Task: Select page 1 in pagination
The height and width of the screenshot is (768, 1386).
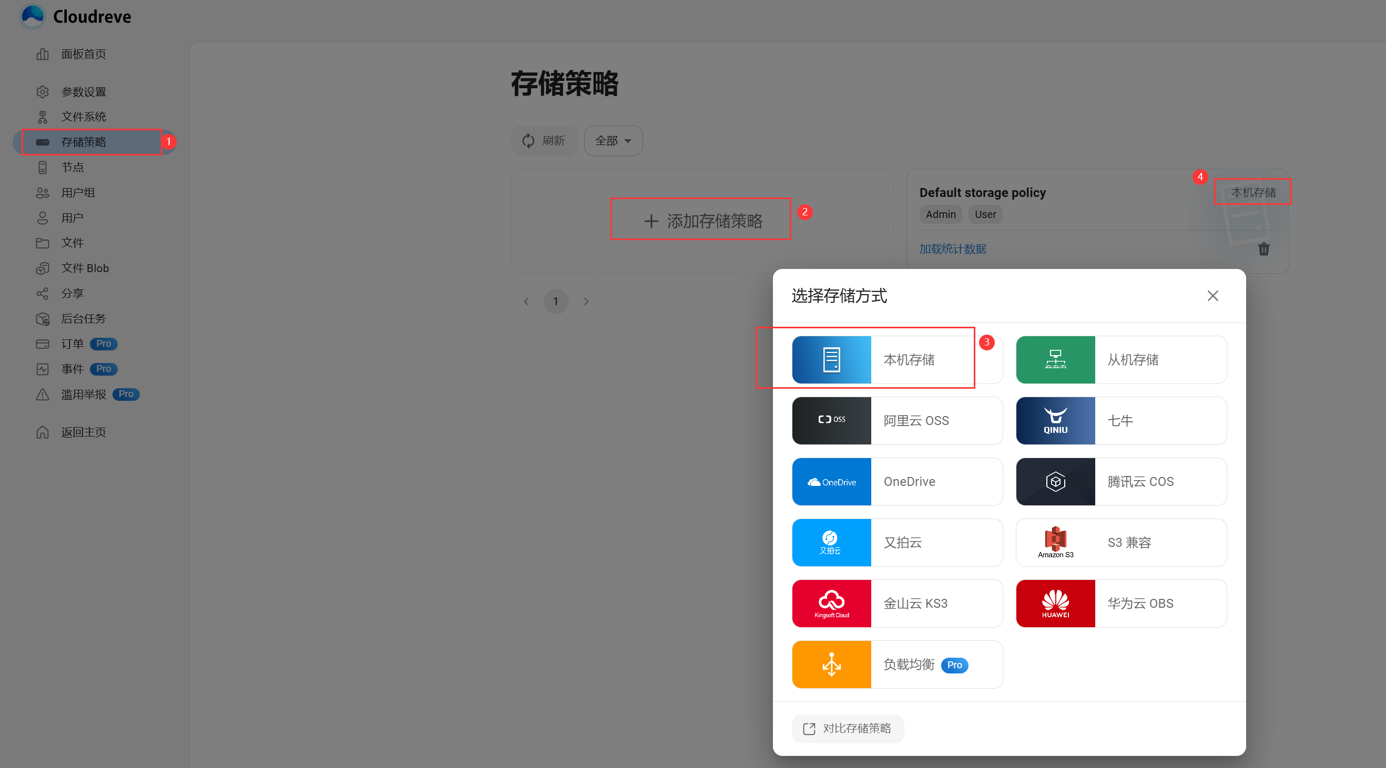Action: (x=556, y=302)
